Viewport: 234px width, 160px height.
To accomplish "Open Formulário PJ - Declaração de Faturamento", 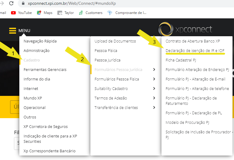I will [191, 101].
